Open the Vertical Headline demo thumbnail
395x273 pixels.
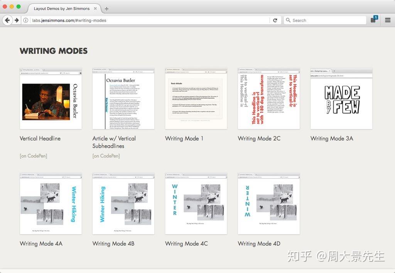[x=51, y=98]
